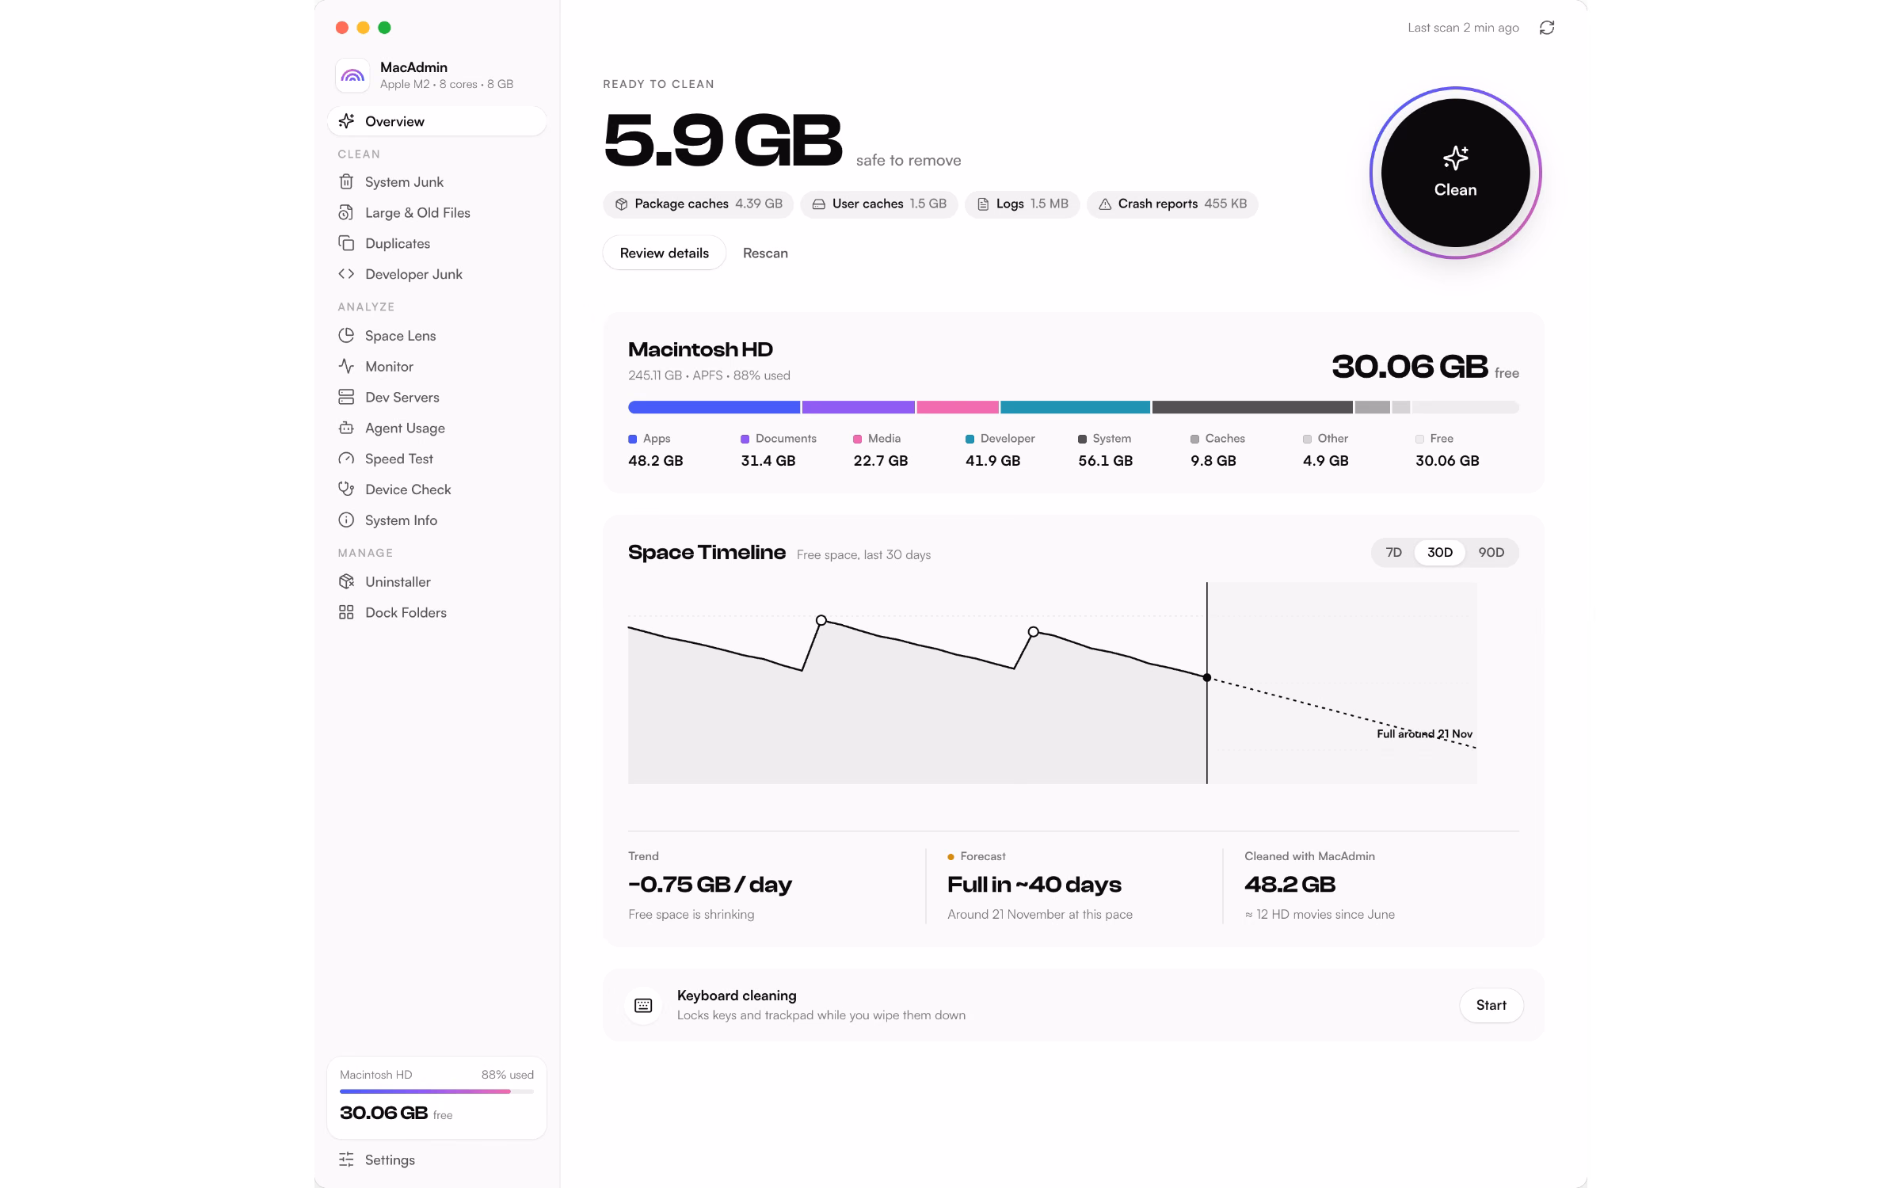This screenshot has height=1188, width=1901.
Task: Open Dev Servers in sidebar
Action: 436,398
